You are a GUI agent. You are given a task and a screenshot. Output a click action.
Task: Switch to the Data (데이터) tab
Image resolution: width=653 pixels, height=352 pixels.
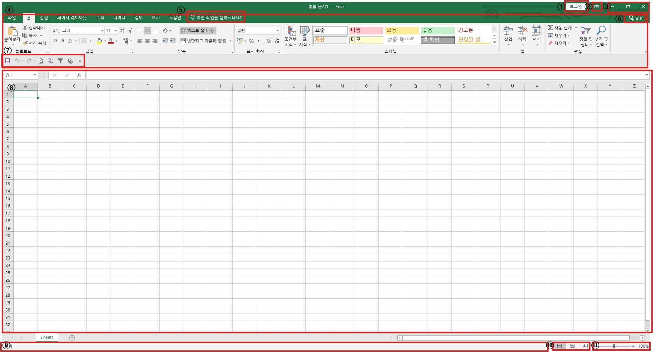coord(119,18)
